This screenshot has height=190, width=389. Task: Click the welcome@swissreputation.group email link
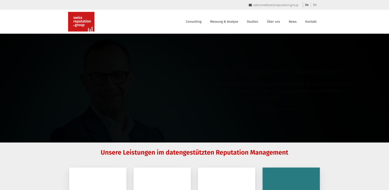click(x=276, y=5)
